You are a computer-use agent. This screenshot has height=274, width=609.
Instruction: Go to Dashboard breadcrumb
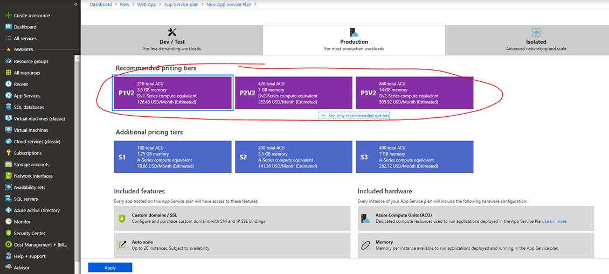click(101, 4)
